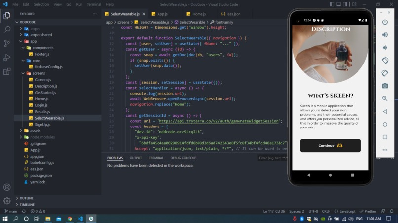Screen dimensions: 398x223
Task: Click the emulator Power button
Action: (x=385, y=22)
